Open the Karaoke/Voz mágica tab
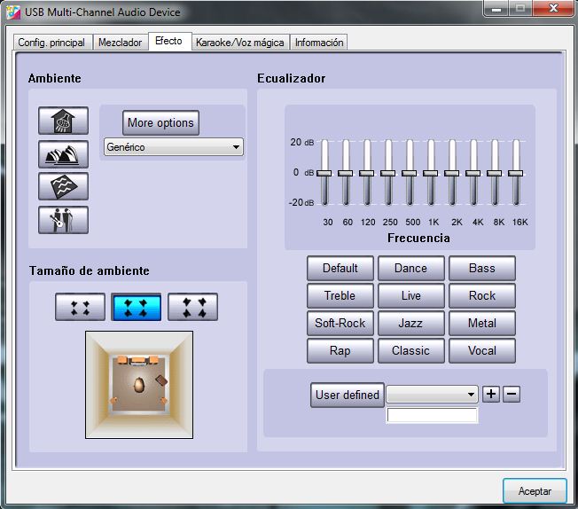Image resolution: width=578 pixels, height=509 pixels. pyautogui.click(x=240, y=43)
